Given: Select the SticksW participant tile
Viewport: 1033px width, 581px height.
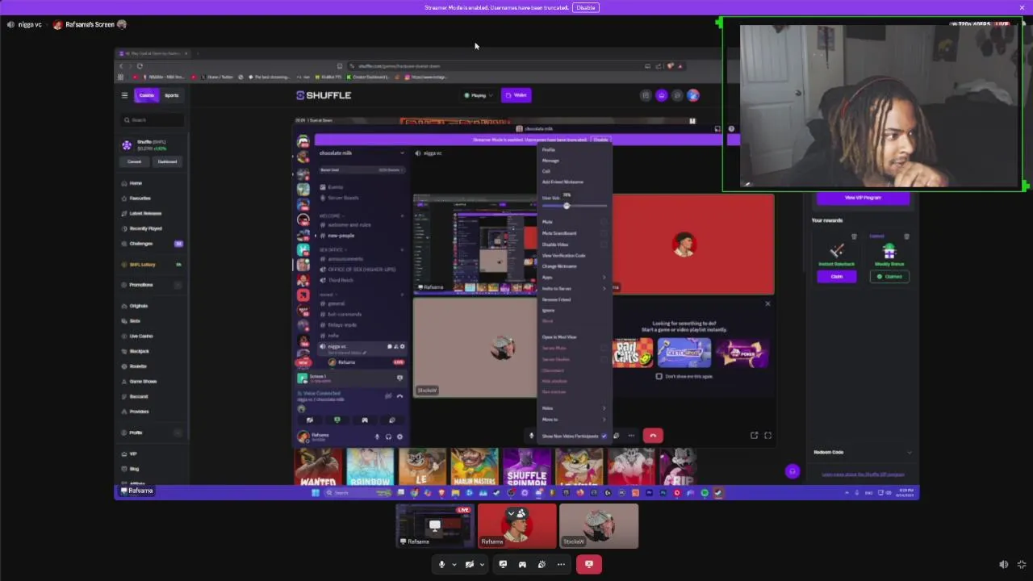Looking at the screenshot, I should (599, 525).
